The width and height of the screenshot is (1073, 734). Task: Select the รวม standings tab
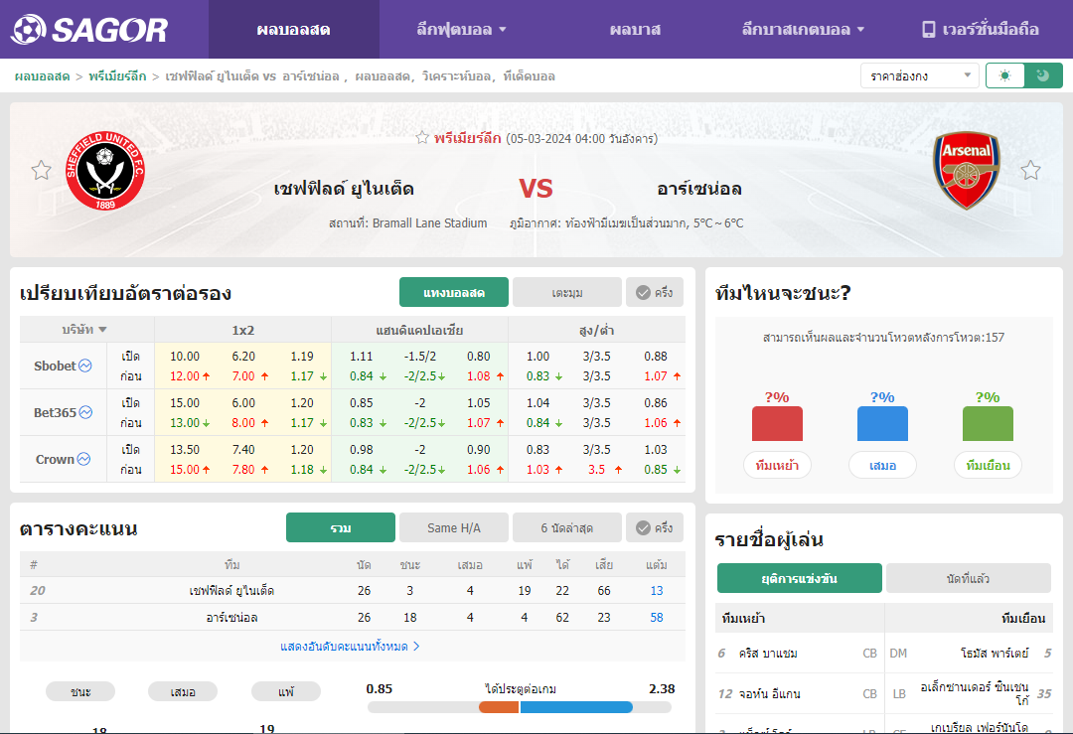pyautogui.click(x=341, y=528)
